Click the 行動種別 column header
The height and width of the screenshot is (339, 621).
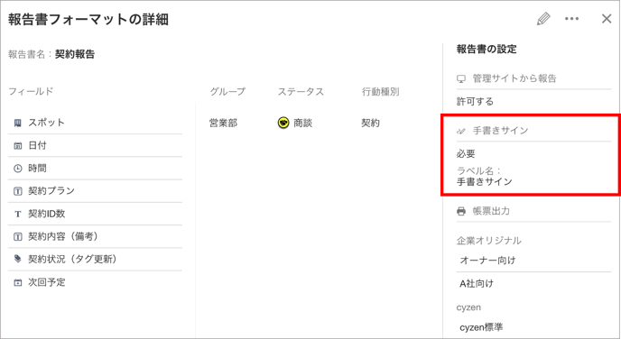(x=381, y=92)
